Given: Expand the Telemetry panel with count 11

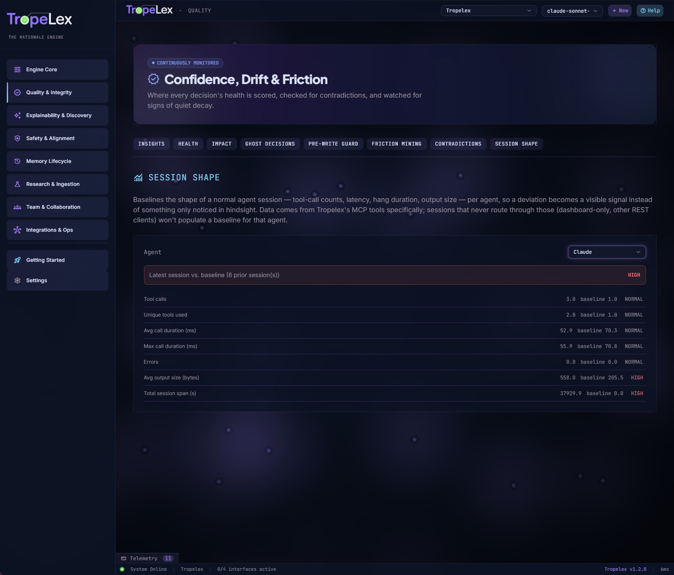Looking at the screenshot, I should coord(147,558).
